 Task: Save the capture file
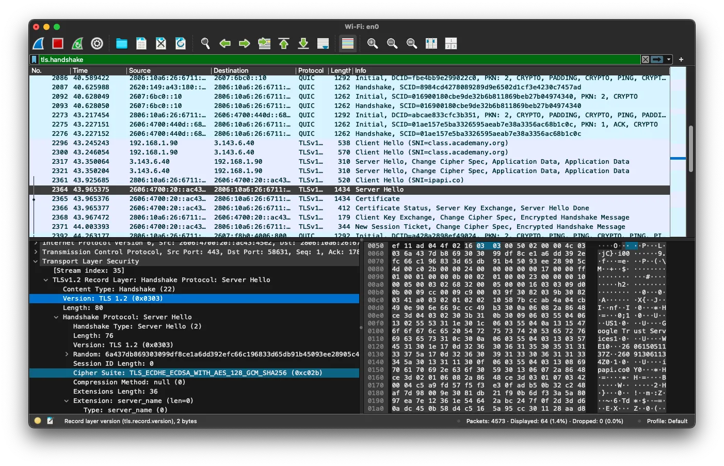pyautogui.click(x=141, y=43)
